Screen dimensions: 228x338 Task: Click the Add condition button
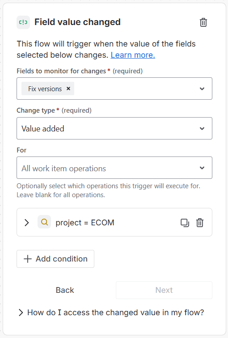pyautogui.click(x=55, y=259)
